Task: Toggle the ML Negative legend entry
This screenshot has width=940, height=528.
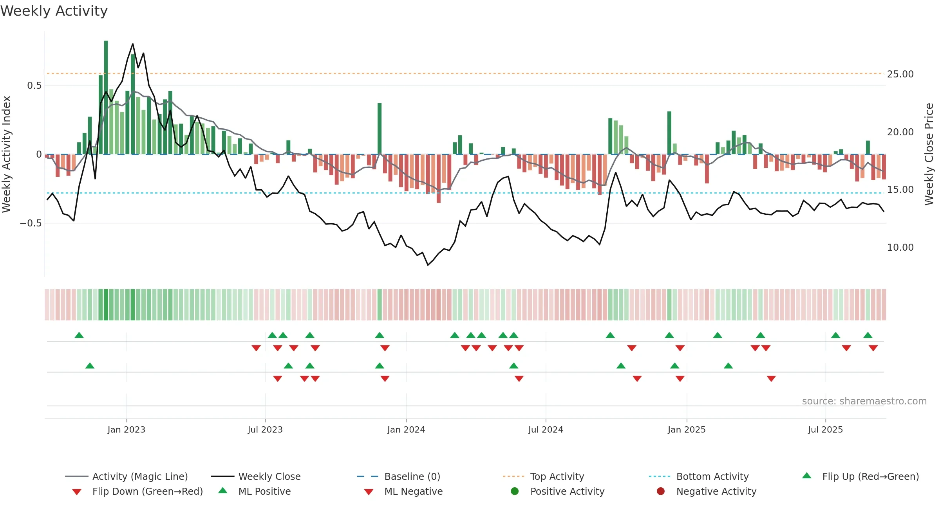Action: point(403,491)
